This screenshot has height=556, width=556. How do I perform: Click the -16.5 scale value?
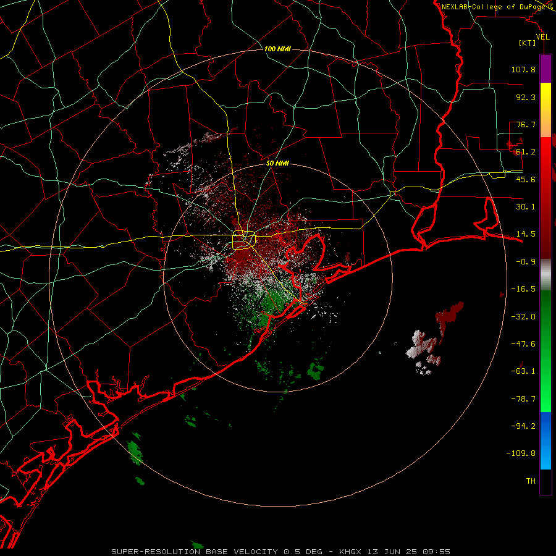pyautogui.click(x=523, y=289)
